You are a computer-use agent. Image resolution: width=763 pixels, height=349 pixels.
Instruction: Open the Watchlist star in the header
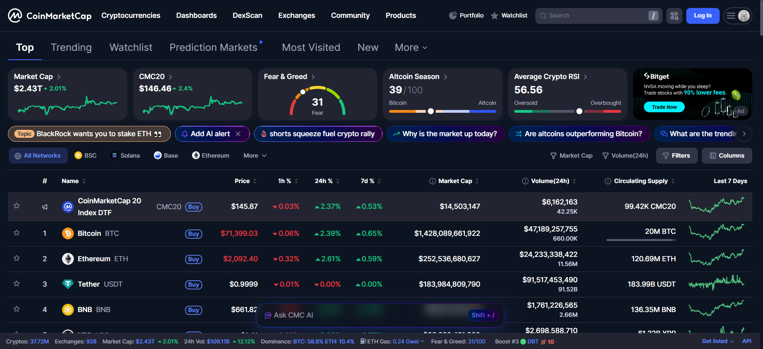[494, 15]
